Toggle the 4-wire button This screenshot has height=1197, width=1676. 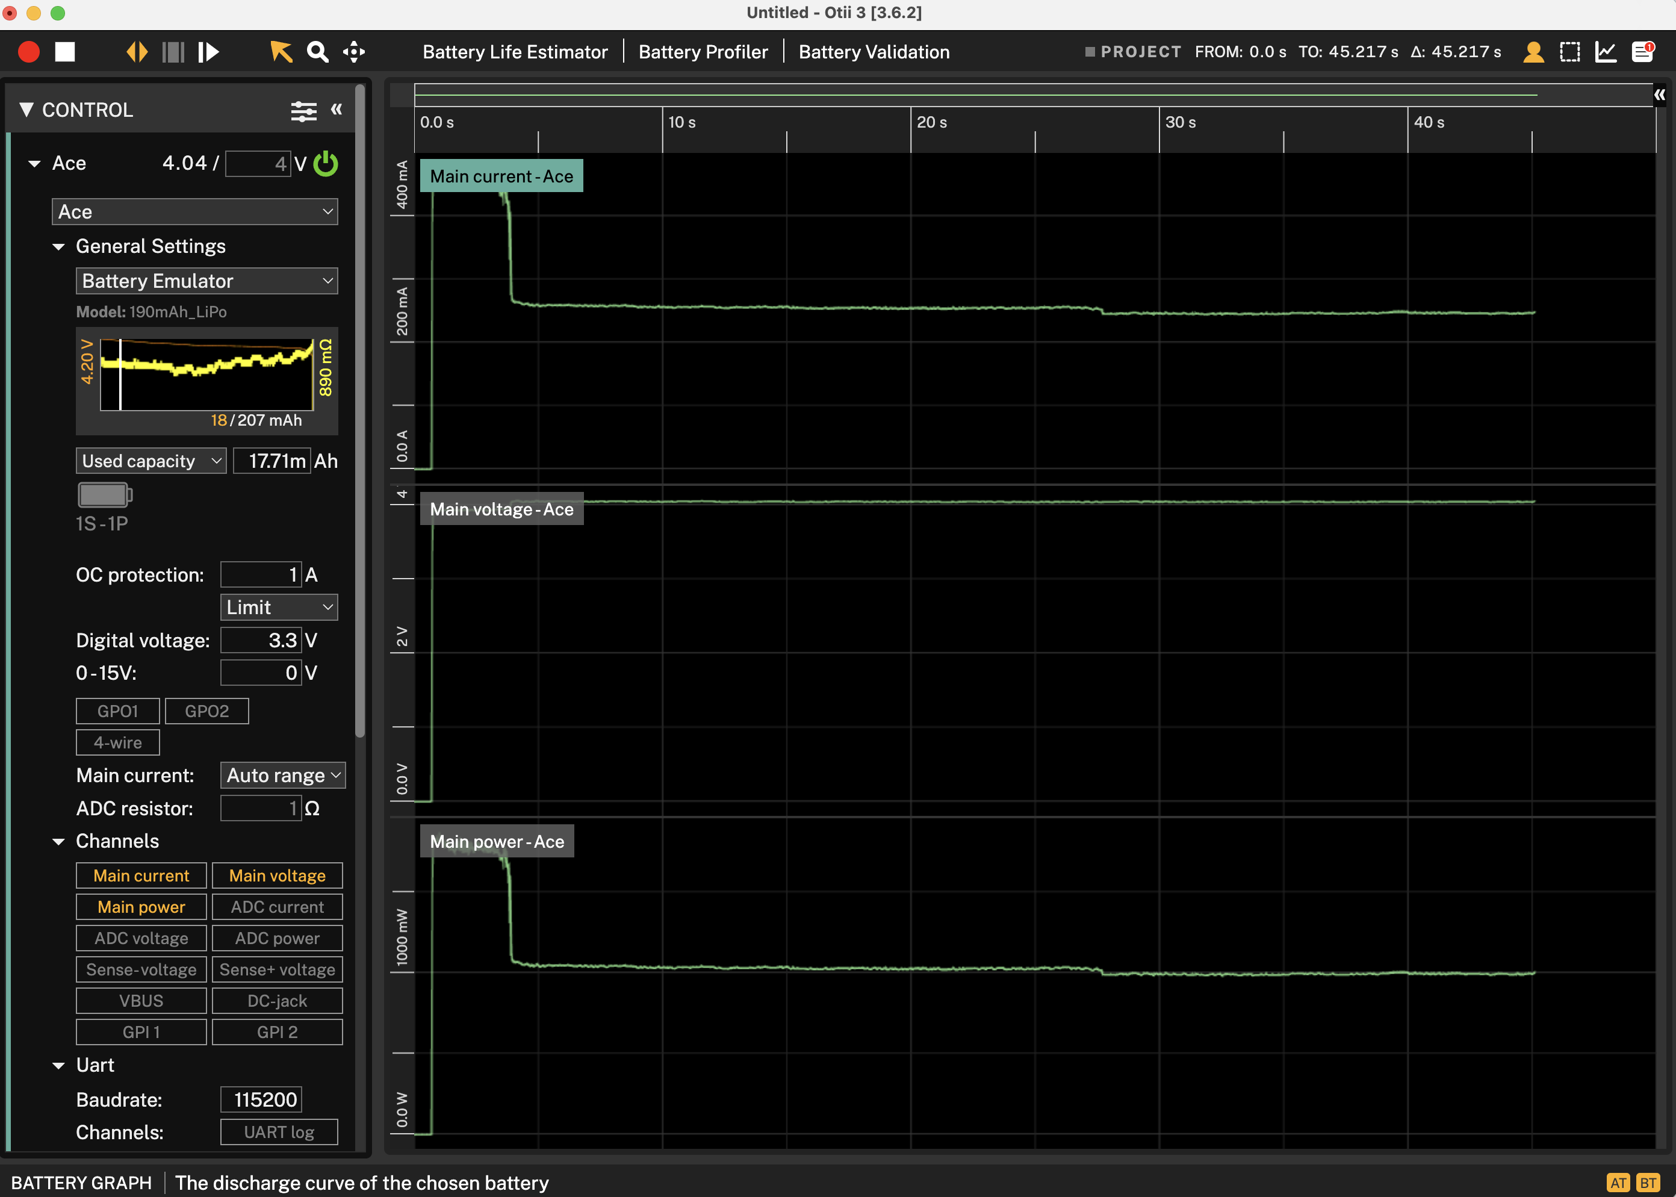pyautogui.click(x=118, y=743)
